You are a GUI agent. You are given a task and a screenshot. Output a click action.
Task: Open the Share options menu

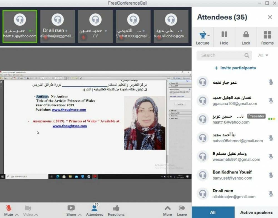(x=71, y=208)
